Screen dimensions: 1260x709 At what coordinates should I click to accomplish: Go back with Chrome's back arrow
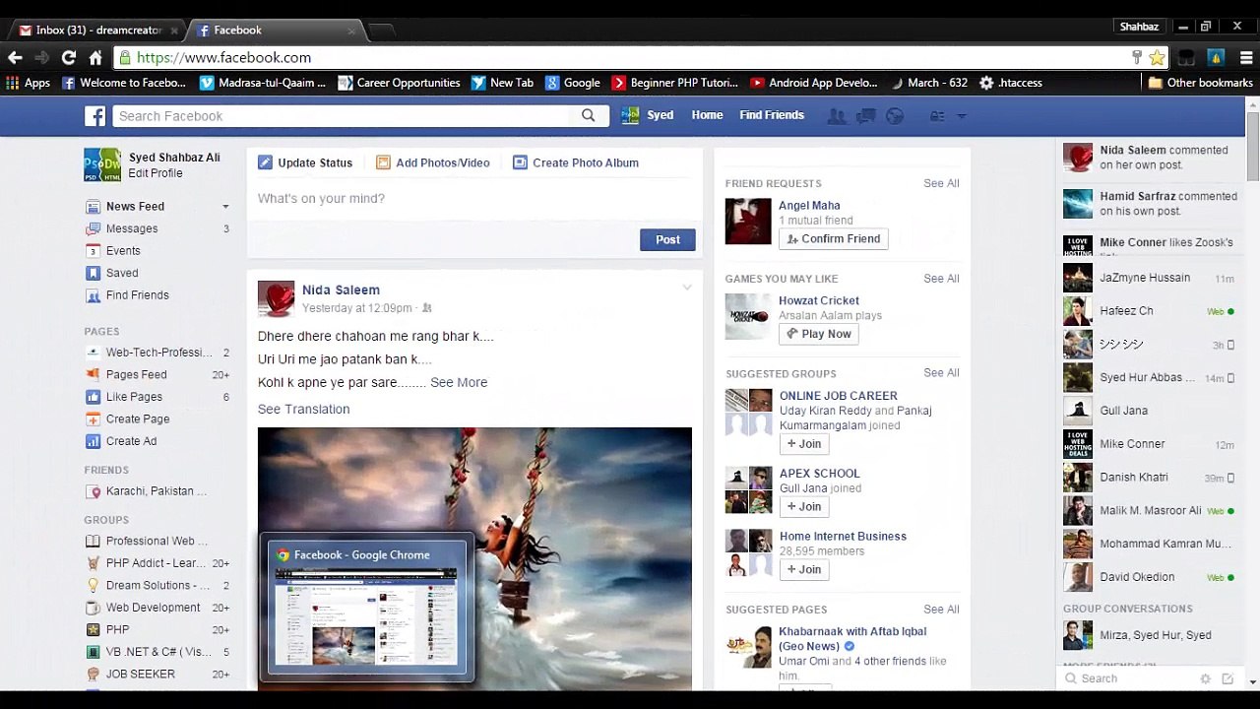point(15,57)
